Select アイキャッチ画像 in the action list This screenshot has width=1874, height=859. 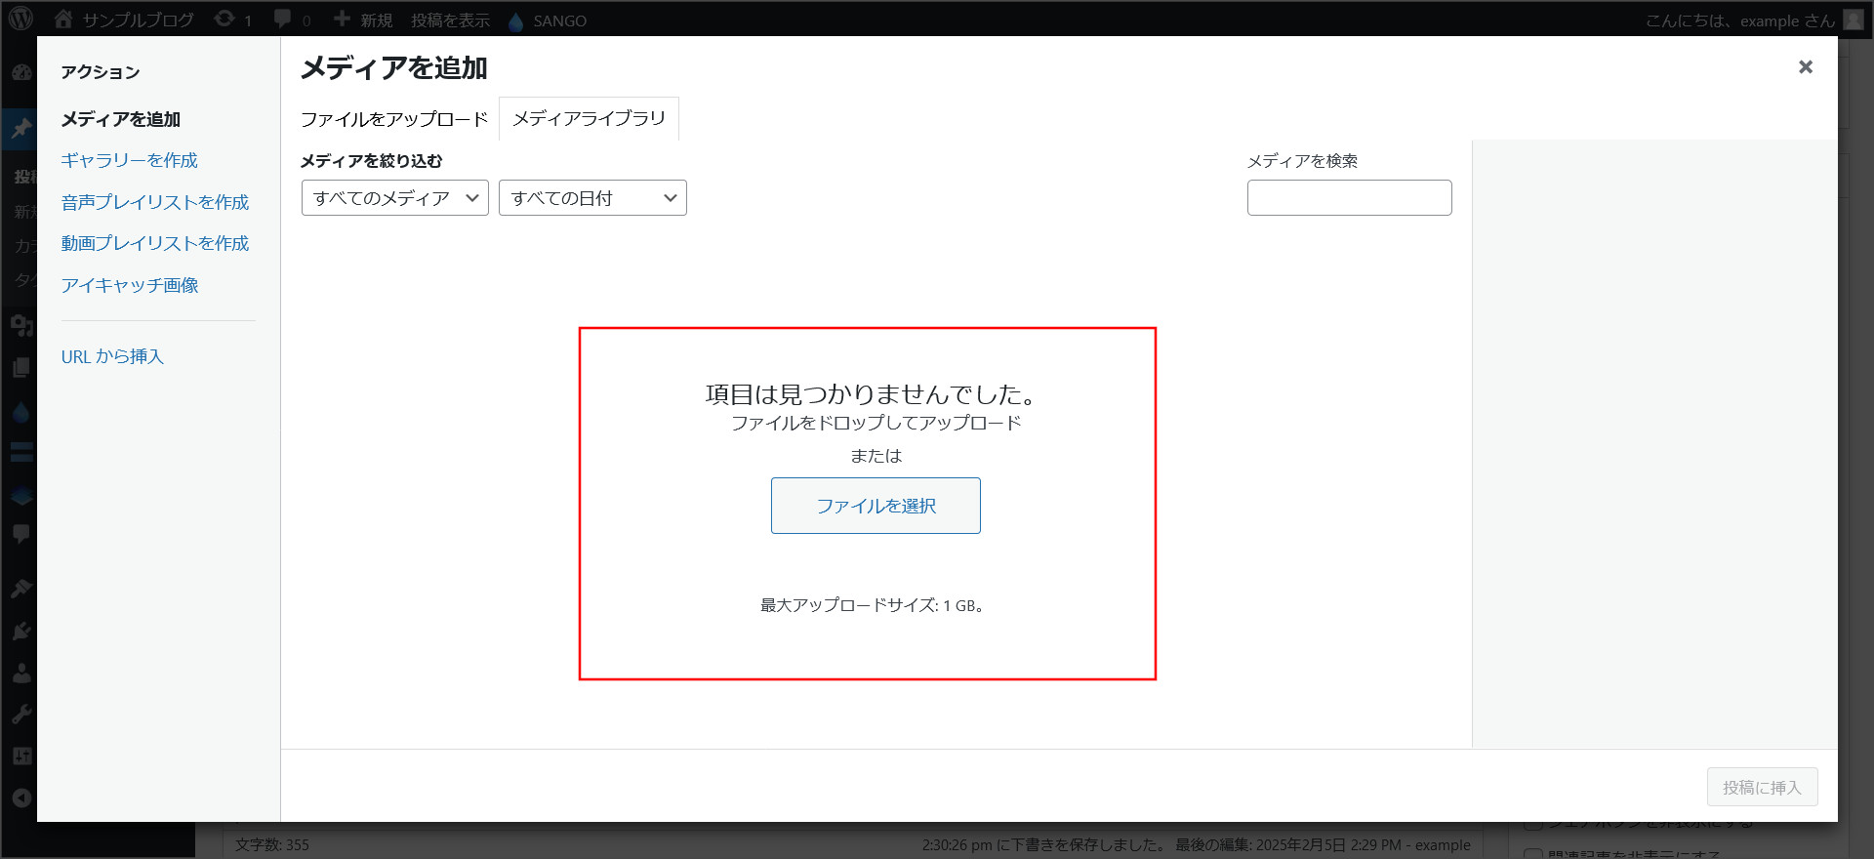[130, 285]
